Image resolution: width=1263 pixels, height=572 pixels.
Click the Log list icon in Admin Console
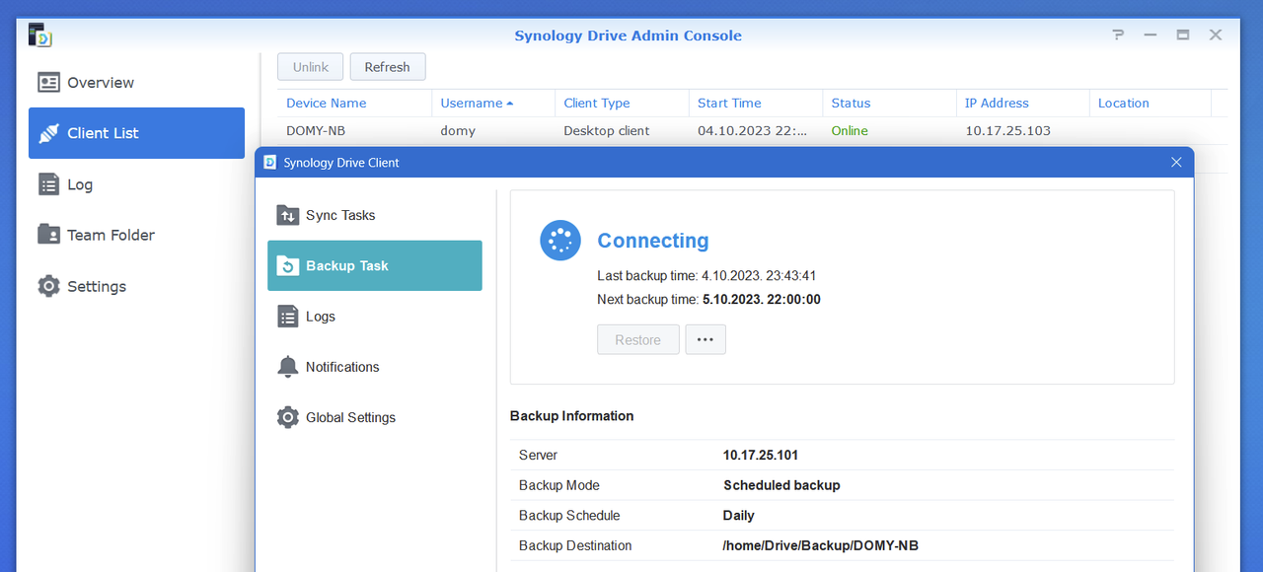click(x=48, y=184)
